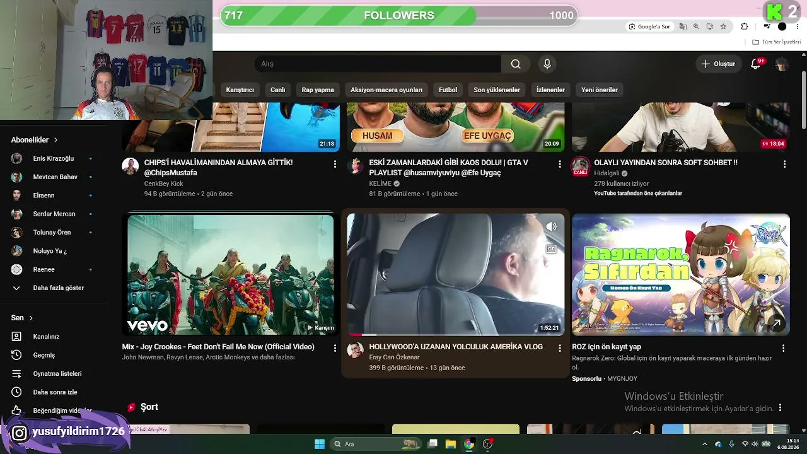This screenshot has width=807, height=454.
Task: Open the Hidalgali live stream thumbnail
Action: [x=681, y=127]
